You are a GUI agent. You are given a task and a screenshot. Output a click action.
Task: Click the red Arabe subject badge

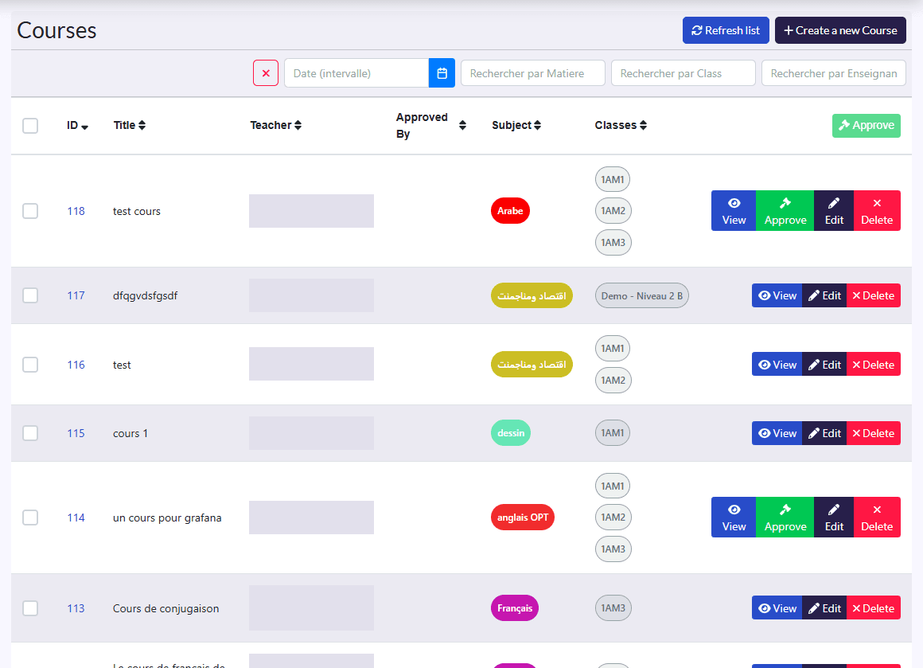(510, 211)
